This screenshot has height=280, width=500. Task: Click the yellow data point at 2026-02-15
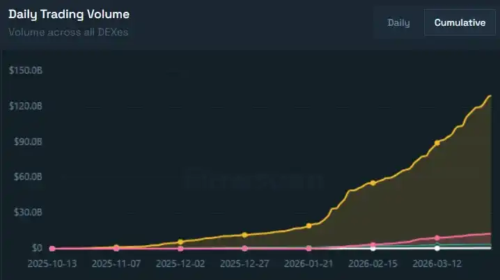373,182
